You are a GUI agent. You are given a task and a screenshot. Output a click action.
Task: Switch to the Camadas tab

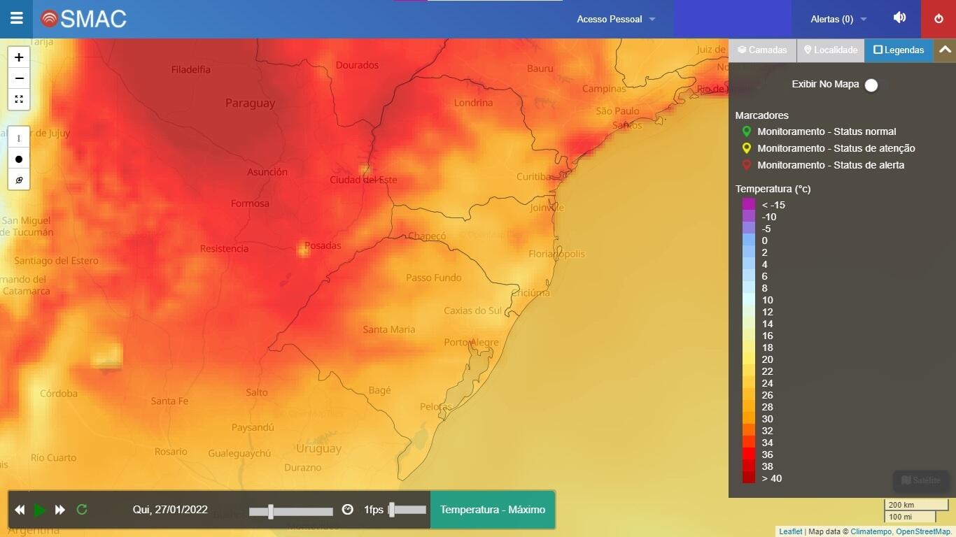click(762, 50)
